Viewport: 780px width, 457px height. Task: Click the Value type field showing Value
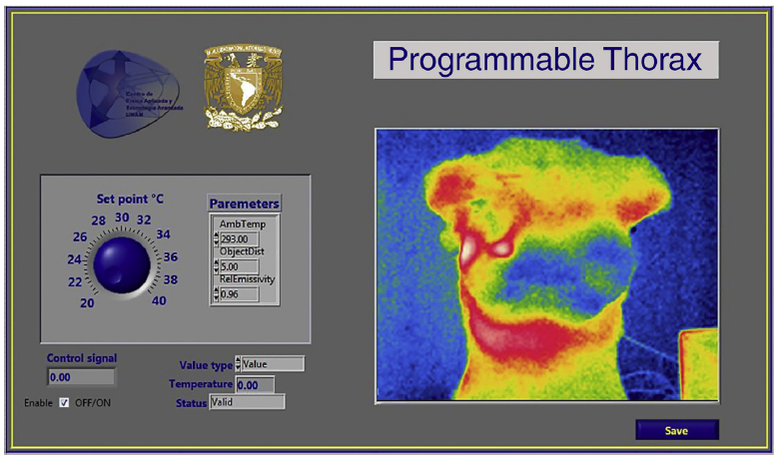(272, 364)
